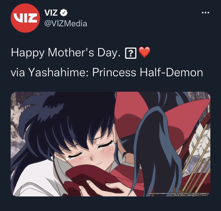The image size is (221, 211).
Task: Click the word "Princess" in tweet
Action: click(x=114, y=72)
